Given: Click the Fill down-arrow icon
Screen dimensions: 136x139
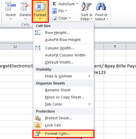Looking at the screenshot, I should [54, 11].
